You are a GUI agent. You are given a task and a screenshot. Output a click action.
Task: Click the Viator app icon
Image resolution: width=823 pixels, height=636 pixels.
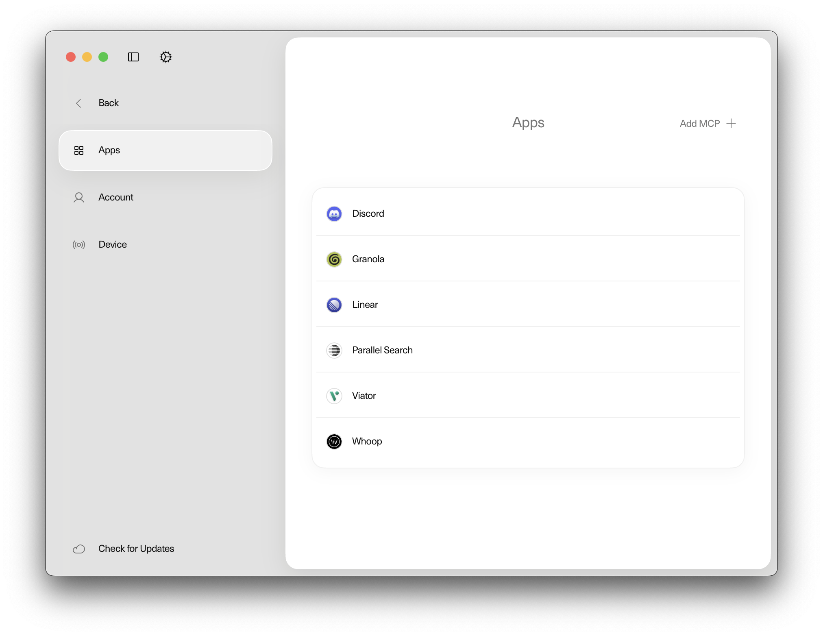click(334, 396)
